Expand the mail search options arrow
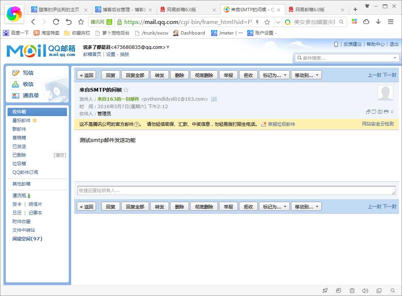The image size is (402, 296). tap(395, 58)
